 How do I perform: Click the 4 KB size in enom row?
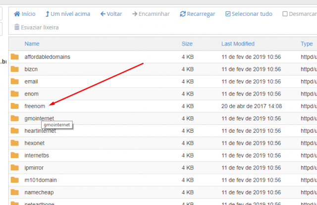(188, 94)
